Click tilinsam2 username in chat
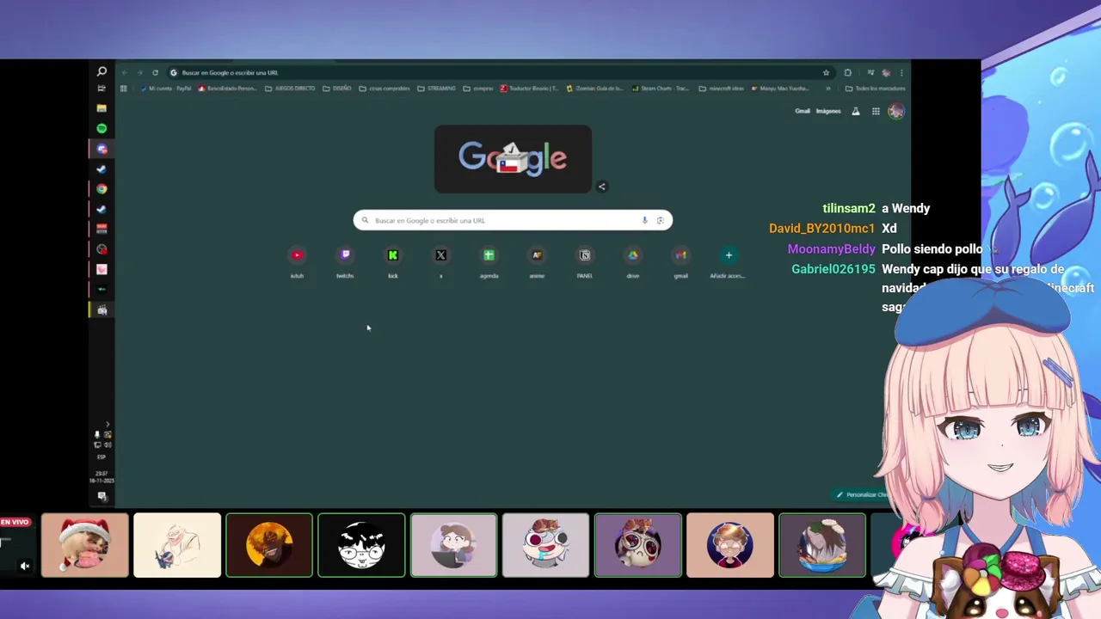The width and height of the screenshot is (1101, 619). coord(849,208)
